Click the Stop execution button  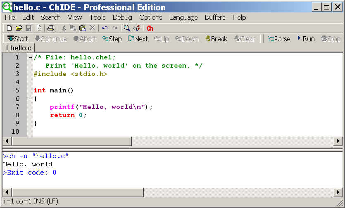coord(331,39)
